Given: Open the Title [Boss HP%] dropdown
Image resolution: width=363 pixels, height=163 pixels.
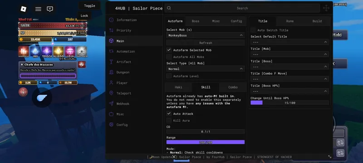Looking at the screenshot, I should tap(289, 91).
